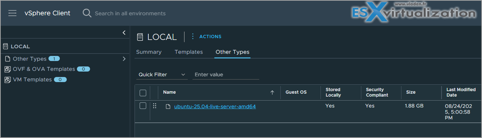Collapse the left navigation pane chevron
Image resolution: width=482 pixels, height=138 pixels.
124,33
